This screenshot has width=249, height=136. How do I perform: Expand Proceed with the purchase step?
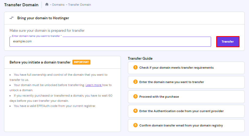pyautogui.click(x=186, y=97)
